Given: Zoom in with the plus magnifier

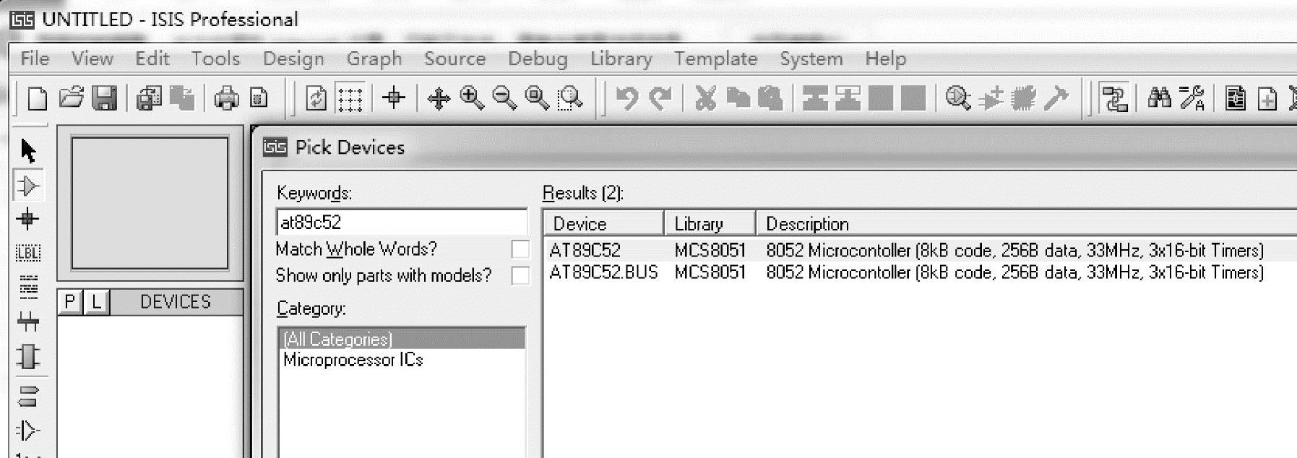Looking at the screenshot, I should (x=472, y=98).
